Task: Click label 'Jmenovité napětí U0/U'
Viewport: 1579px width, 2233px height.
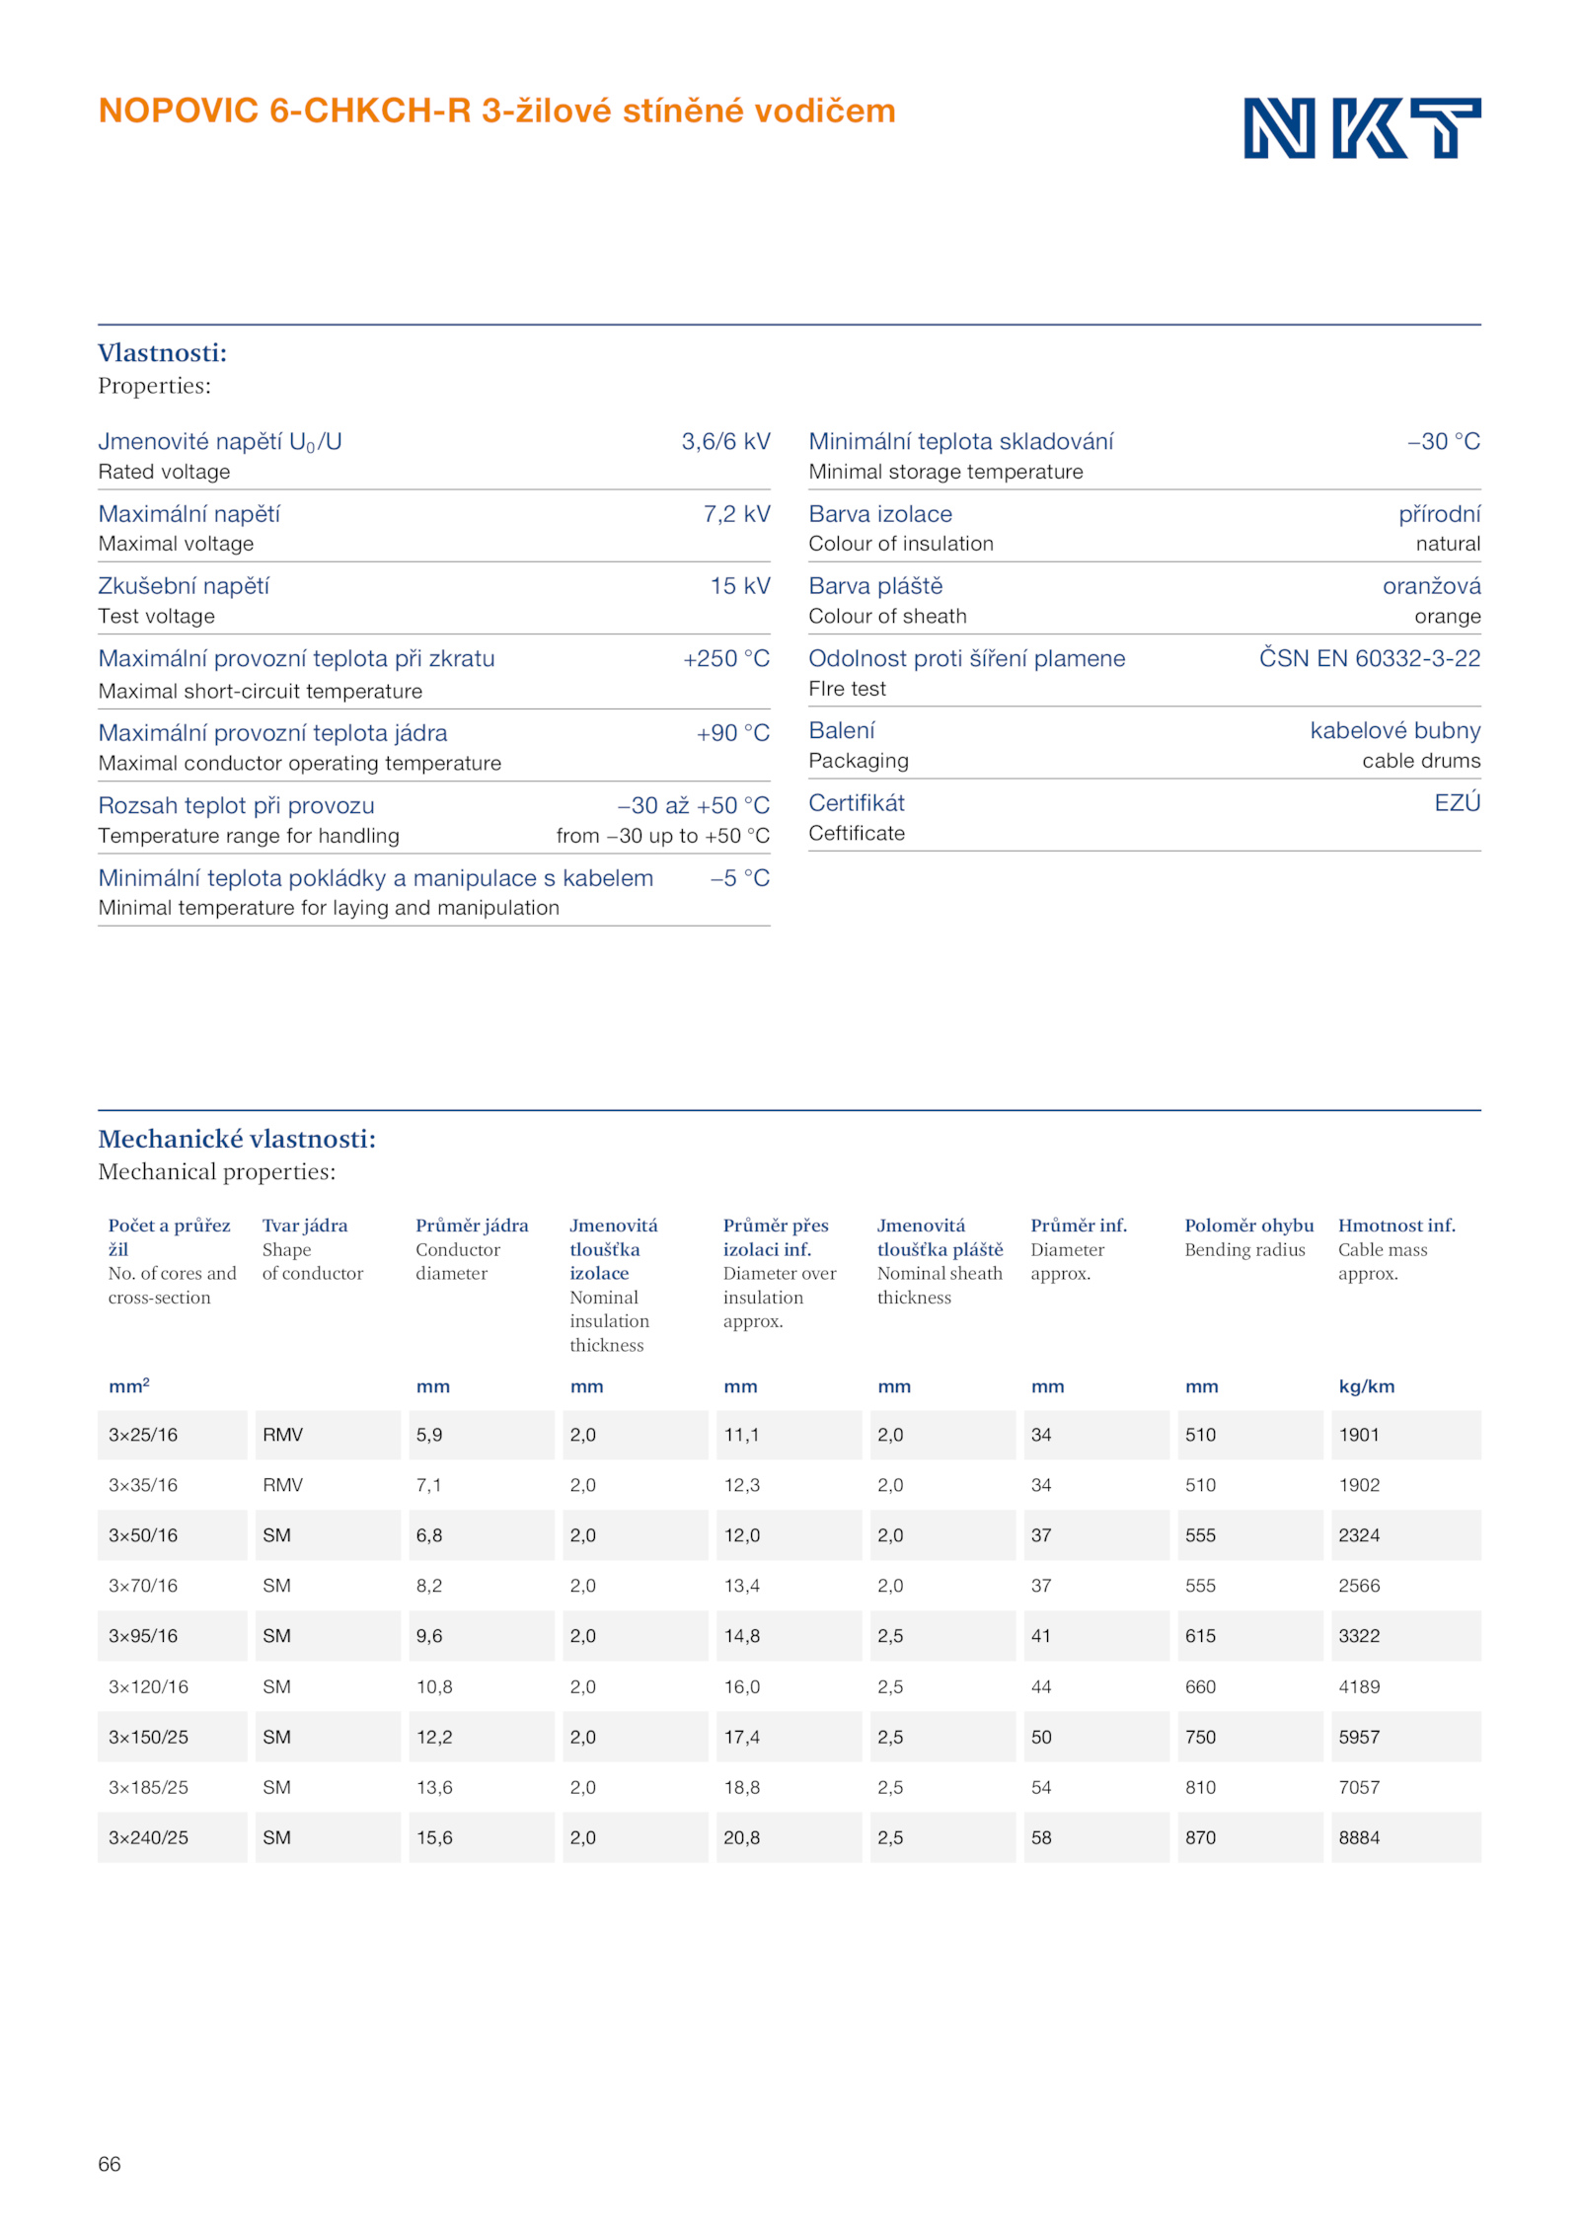Action: [x=220, y=441]
